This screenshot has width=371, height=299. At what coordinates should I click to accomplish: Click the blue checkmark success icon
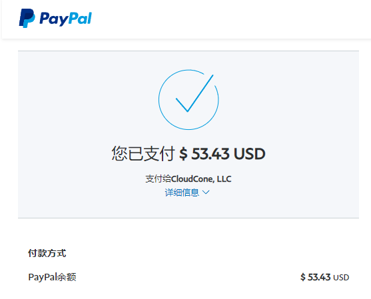194,93
